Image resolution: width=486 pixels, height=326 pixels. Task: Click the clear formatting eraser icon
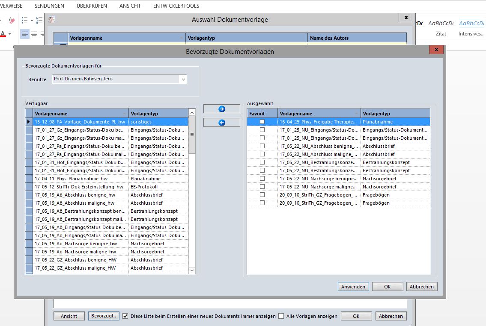point(12,20)
